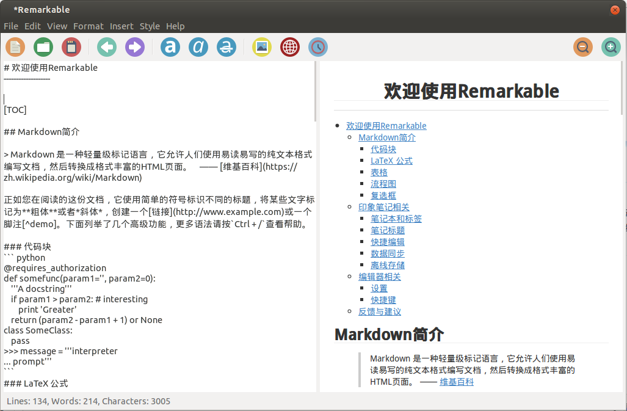This screenshot has height=411, width=627.
Task: Jump to the 离线存储 link
Action: tap(388, 265)
